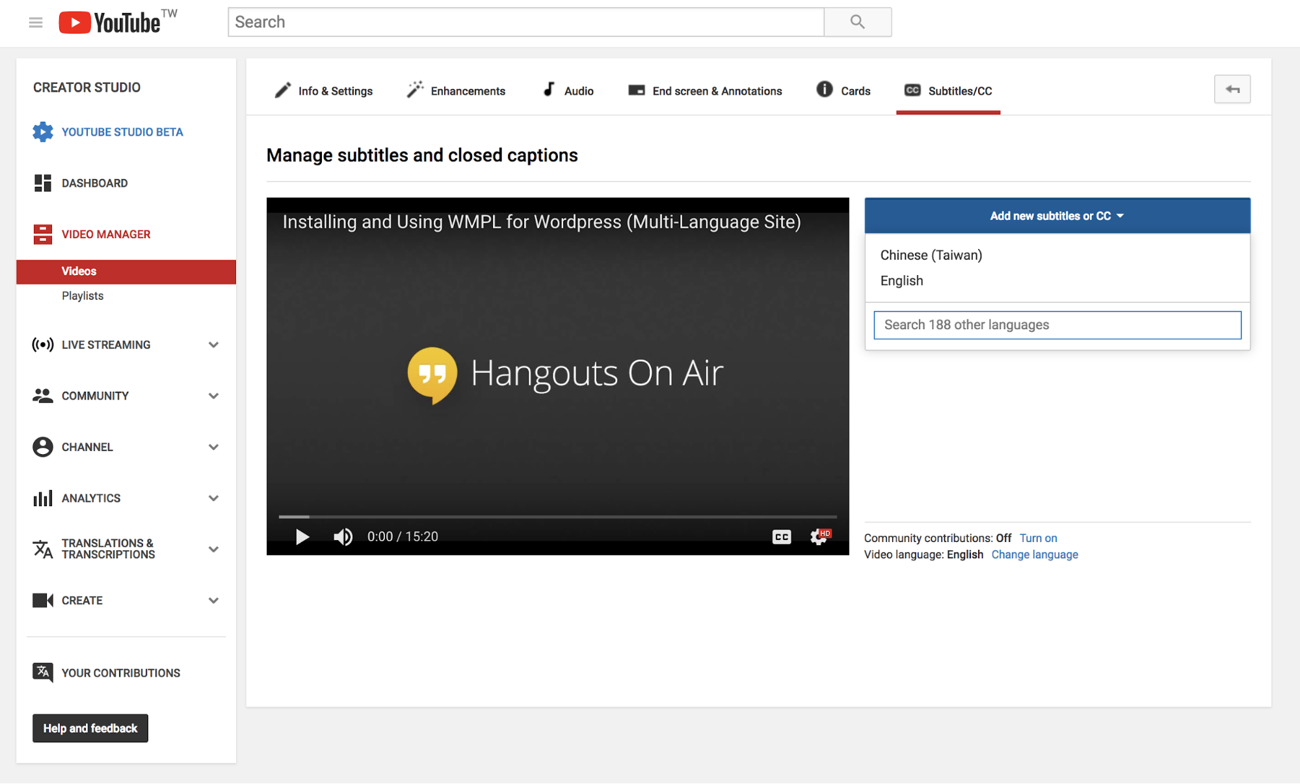
Task: Click the main YouTube search field
Action: (x=525, y=22)
